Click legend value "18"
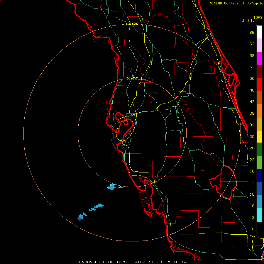The image size is (264, 264). point(252,171)
